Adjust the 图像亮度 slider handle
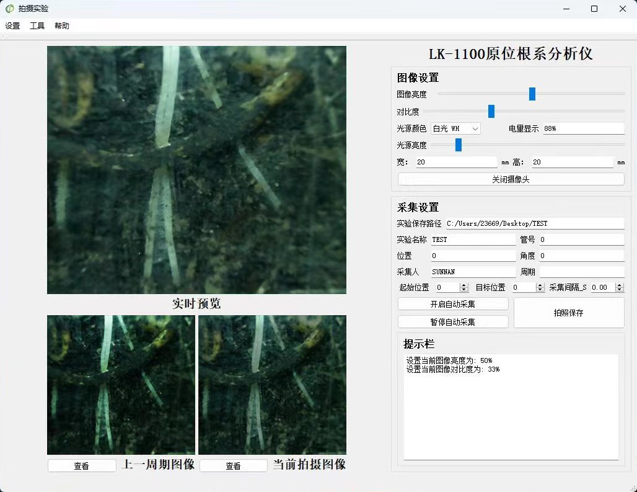 click(x=532, y=94)
